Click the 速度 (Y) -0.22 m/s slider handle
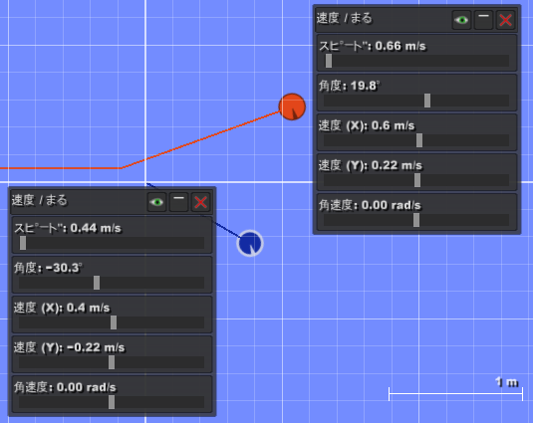533x423 pixels. coord(112,362)
